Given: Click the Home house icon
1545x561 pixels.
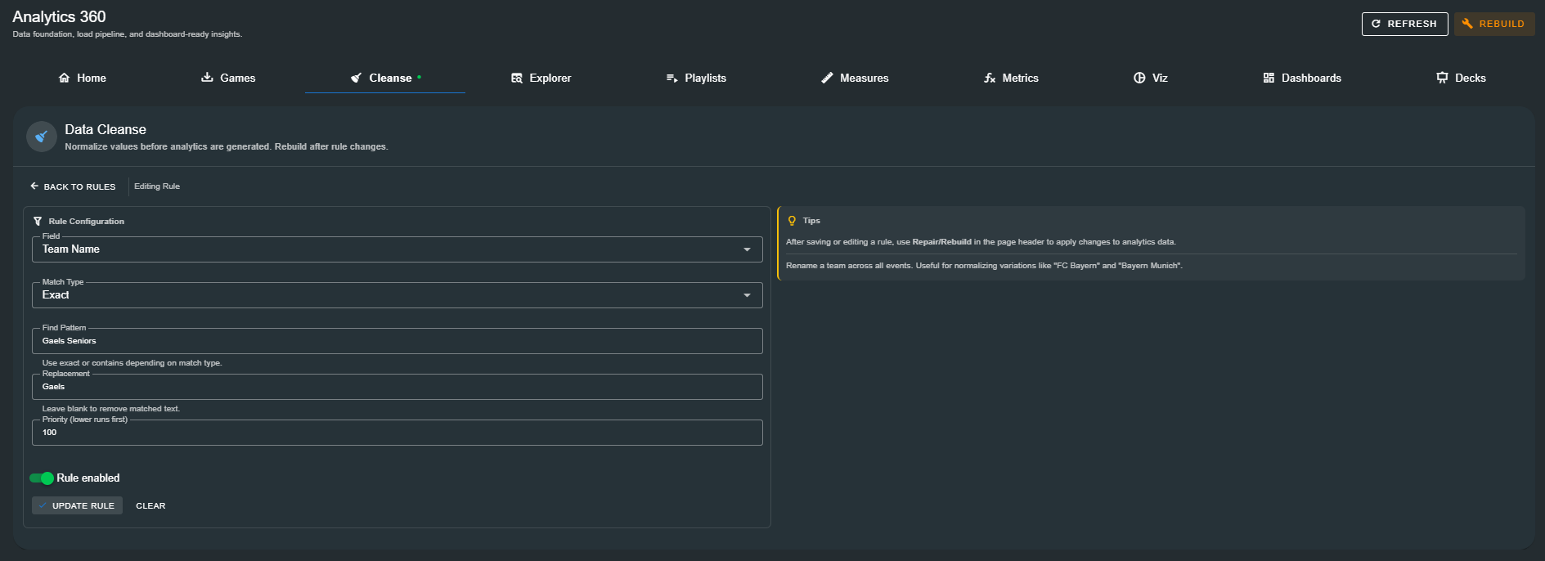Looking at the screenshot, I should (64, 78).
